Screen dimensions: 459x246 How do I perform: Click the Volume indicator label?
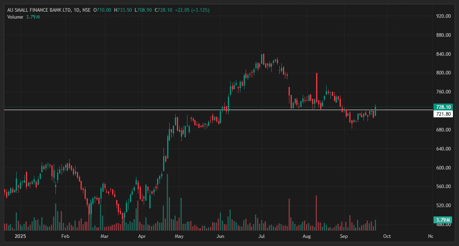(x=15, y=17)
